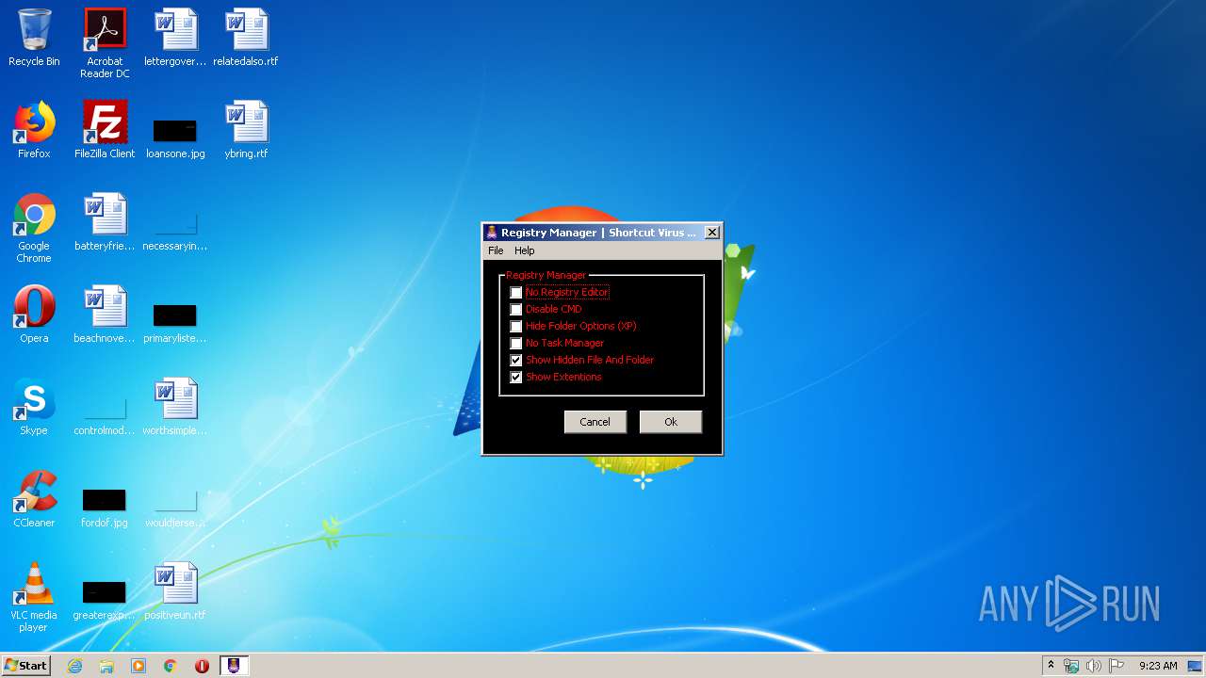Click Opera icon in the taskbar

click(x=202, y=666)
